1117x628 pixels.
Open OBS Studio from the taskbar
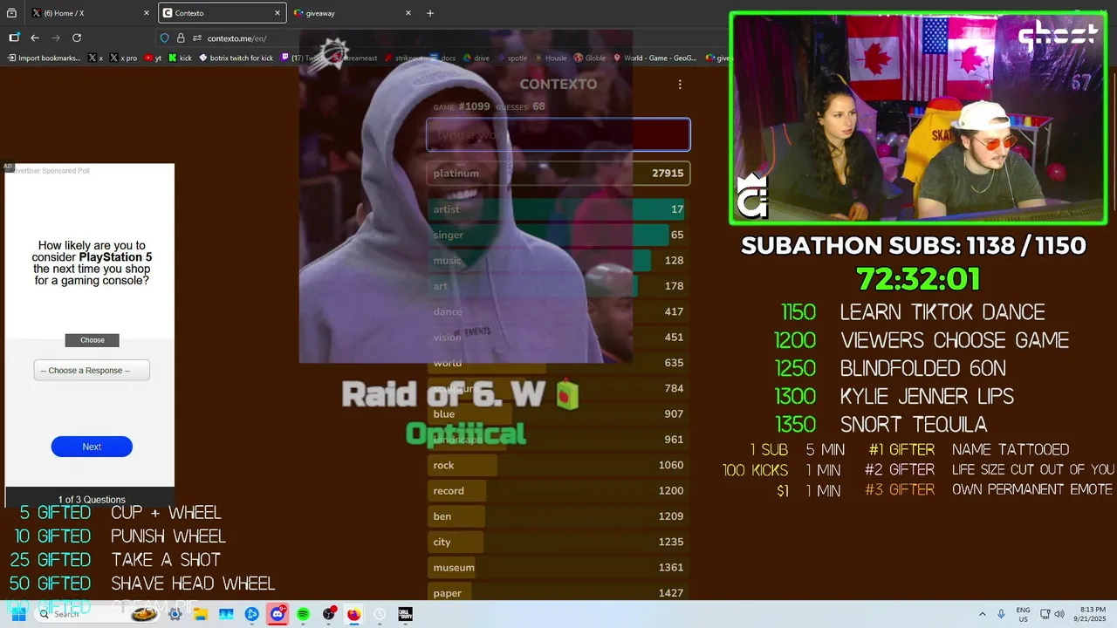pyautogui.click(x=329, y=614)
